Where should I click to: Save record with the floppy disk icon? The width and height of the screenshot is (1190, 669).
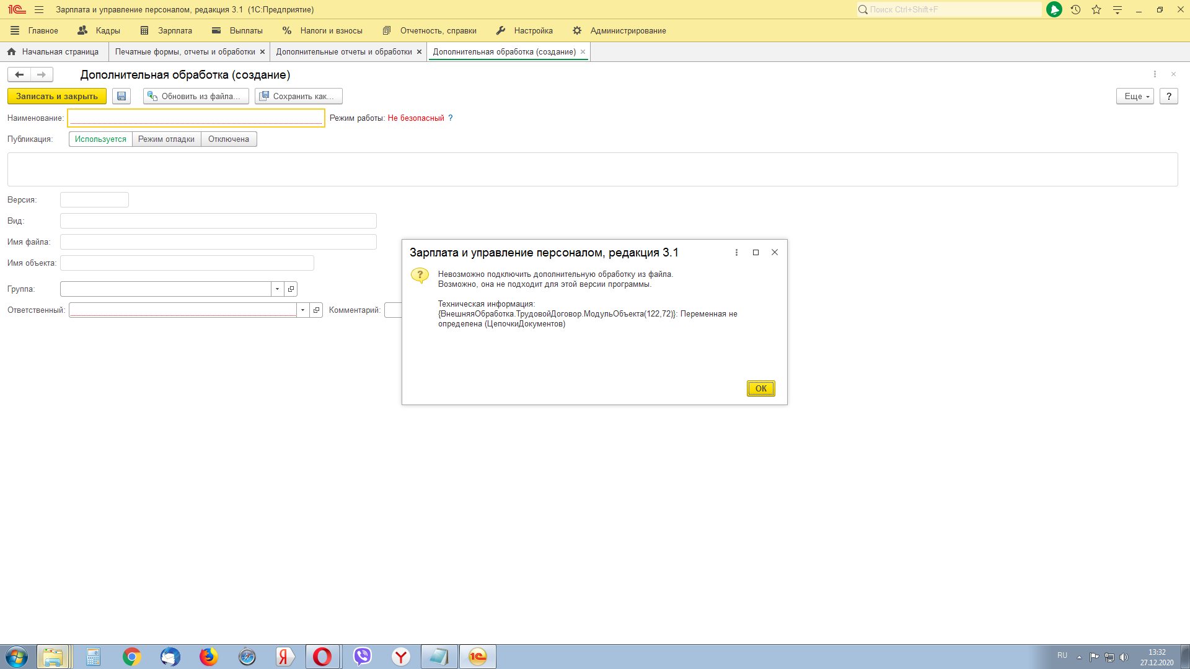click(x=121, y=96)
